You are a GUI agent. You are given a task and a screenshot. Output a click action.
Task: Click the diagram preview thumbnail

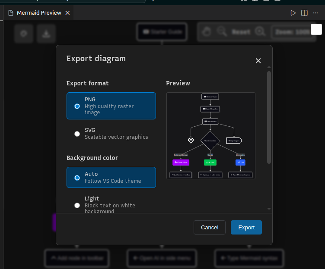pos(211,136)
